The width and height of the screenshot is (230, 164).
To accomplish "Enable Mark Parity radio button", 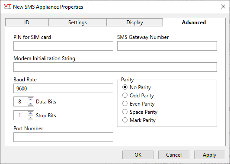I will coord(125,120).
